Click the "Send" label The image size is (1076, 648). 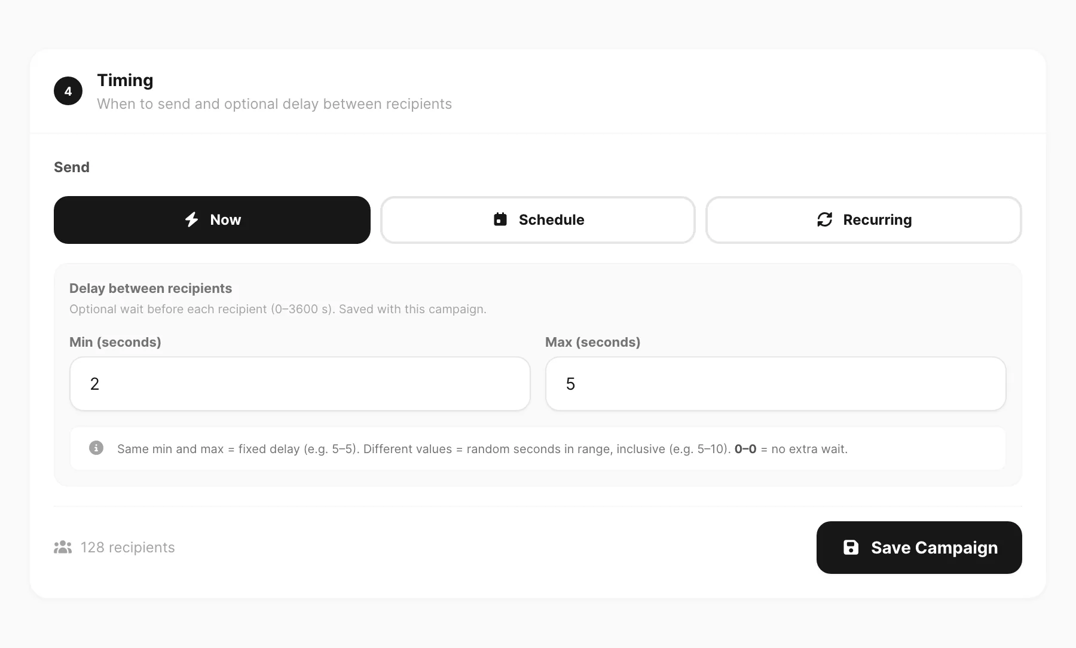point(72,167)
